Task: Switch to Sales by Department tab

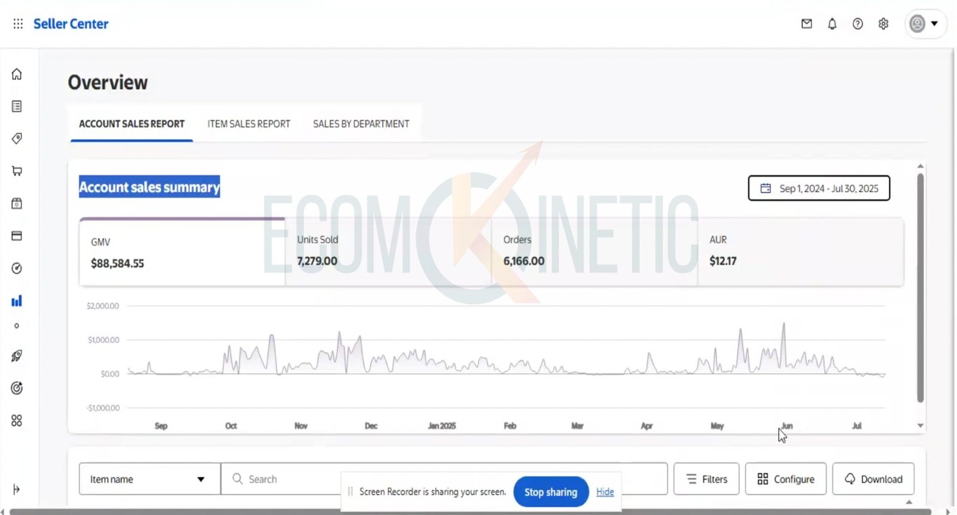Action: pyautogui.click(x=361, y=124)
